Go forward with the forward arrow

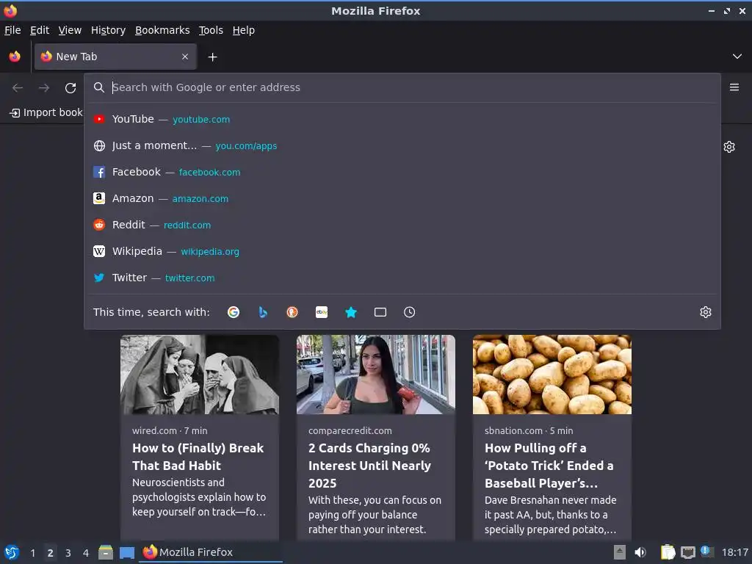(x=44, y=88)
